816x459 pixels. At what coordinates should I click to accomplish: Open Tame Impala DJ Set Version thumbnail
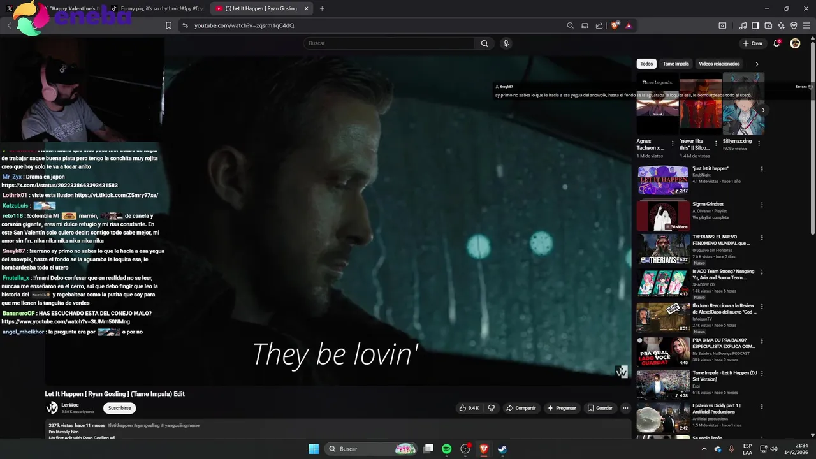pyautogui.click(x=663, y=385)
